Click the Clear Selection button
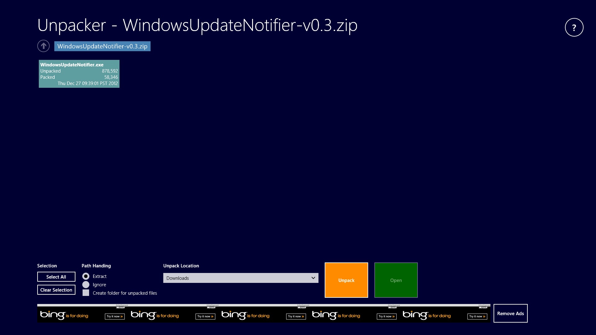The image size is (596, 335). 56,290
